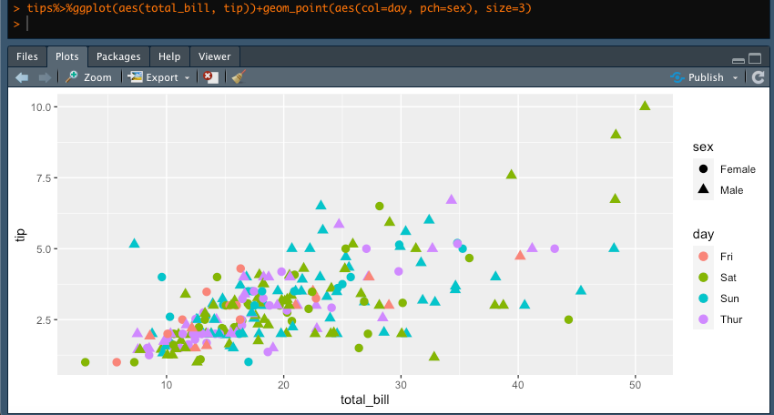The width and height of the screenshot is (774, 415).
Task: Select the Plots tab
Action: tap(67, 56)
